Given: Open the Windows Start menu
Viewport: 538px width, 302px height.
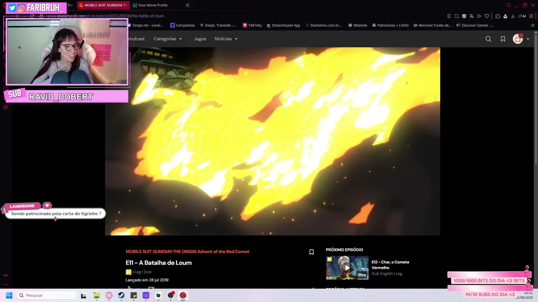Looking at the screenshot, I should click(x=9, y=295).
